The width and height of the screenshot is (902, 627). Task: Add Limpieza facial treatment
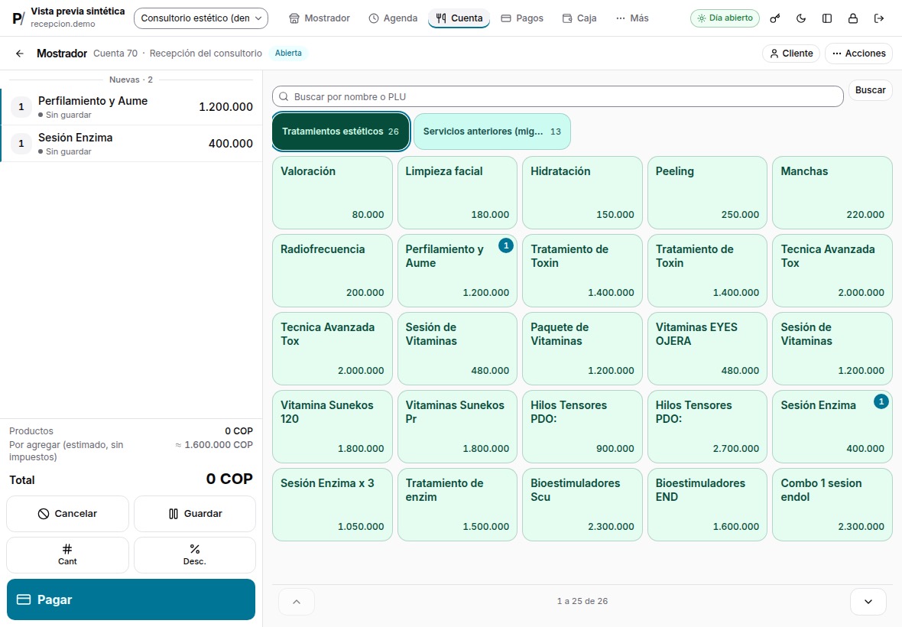click(457, 193)
